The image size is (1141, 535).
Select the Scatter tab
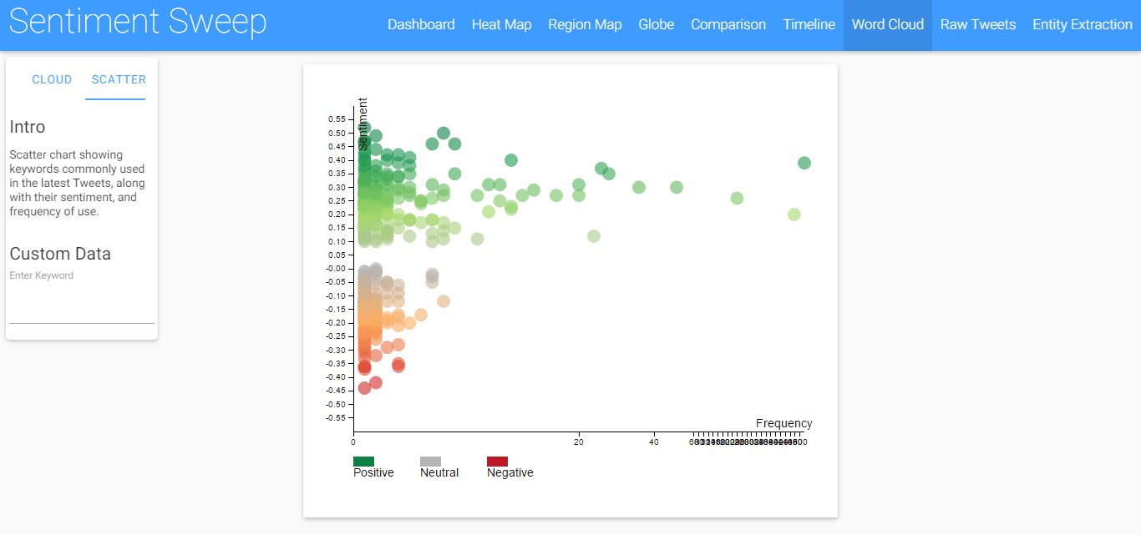point(119,80)
